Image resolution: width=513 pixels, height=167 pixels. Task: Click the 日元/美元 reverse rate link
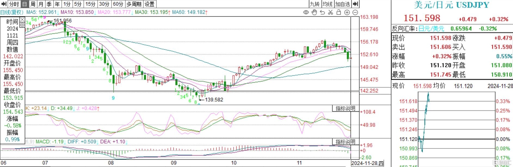click(x=431, y=29)
